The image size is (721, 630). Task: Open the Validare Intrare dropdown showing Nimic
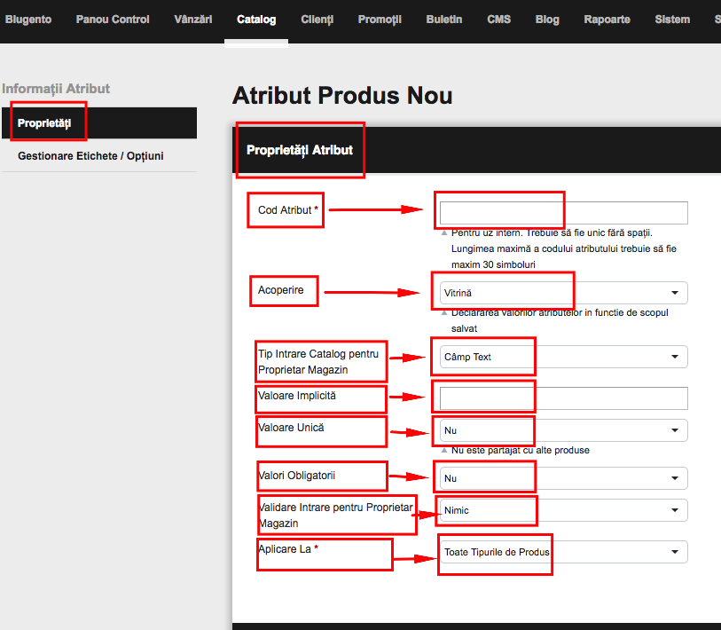click(564, 510)
